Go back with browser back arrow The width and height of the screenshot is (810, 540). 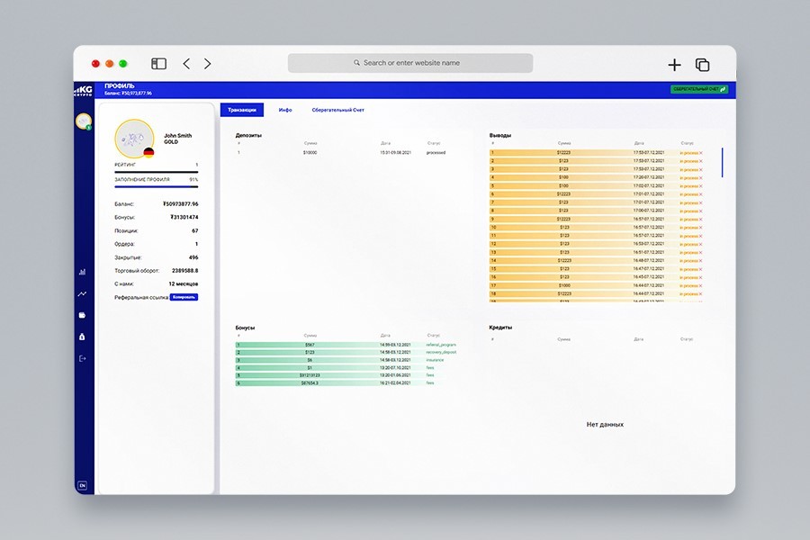pyautogui.click(x=186, y=64)
